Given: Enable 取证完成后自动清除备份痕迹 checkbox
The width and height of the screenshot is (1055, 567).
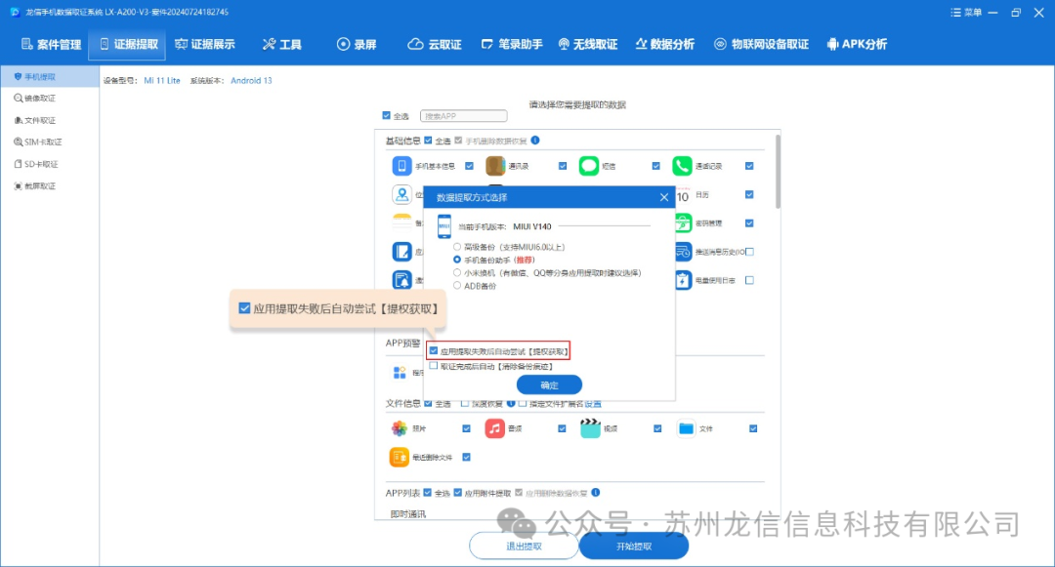Looking at the screenshot, I should (x=434, y=366).
